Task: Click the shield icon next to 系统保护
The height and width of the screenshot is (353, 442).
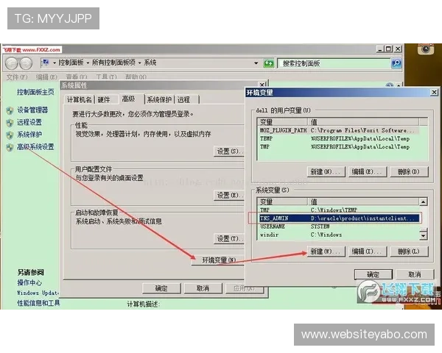Action: [10, 135]
